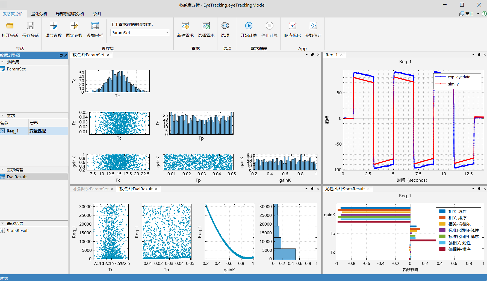Select StatsResult in 量化结果 list
This screenshot has height=281, width=487.
18,231
